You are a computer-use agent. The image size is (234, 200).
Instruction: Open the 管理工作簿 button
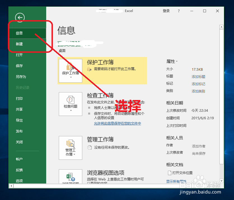pos(71,148)
